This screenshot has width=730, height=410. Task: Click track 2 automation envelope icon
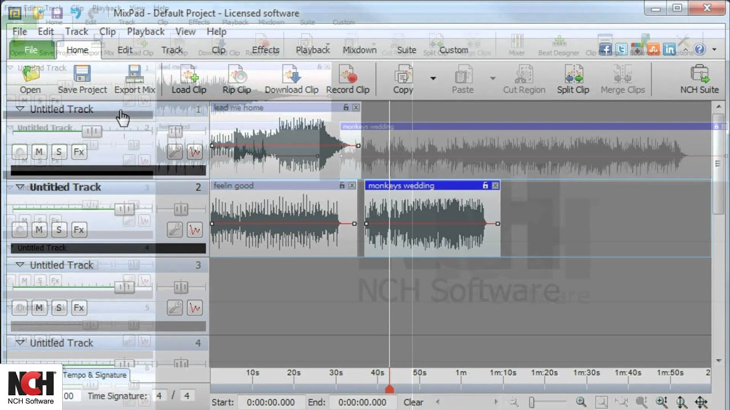tap(195, 230)
